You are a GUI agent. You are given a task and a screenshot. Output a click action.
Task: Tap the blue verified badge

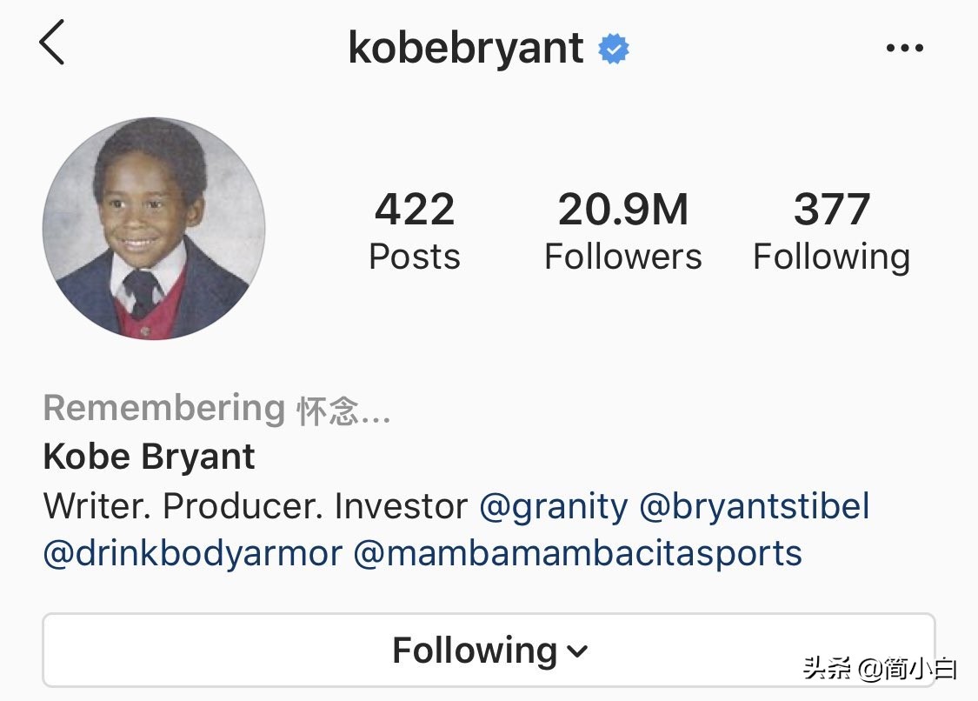point(614,50)
